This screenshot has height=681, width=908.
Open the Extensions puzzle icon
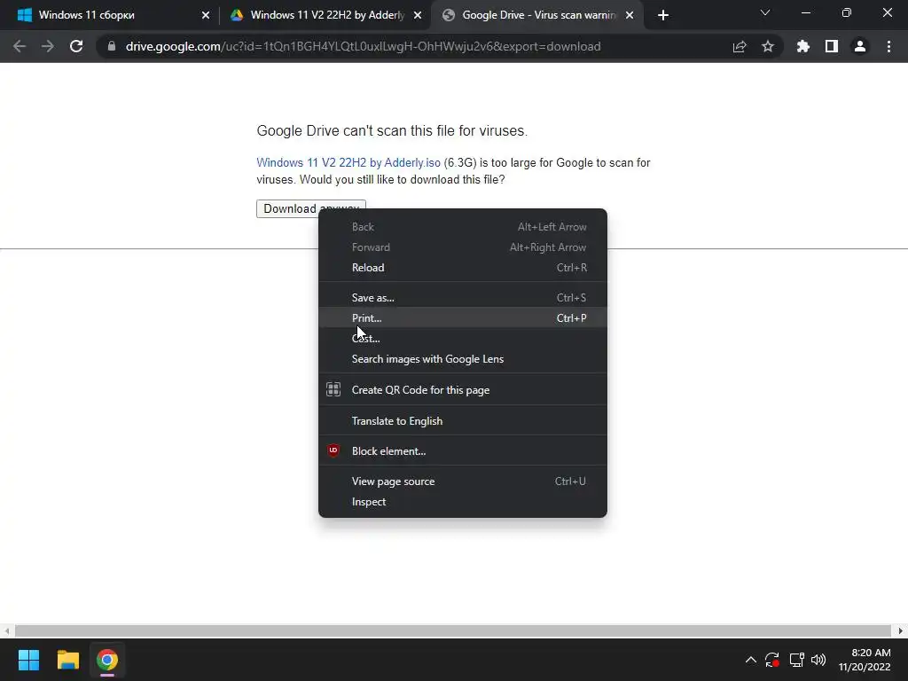(803, 46)
